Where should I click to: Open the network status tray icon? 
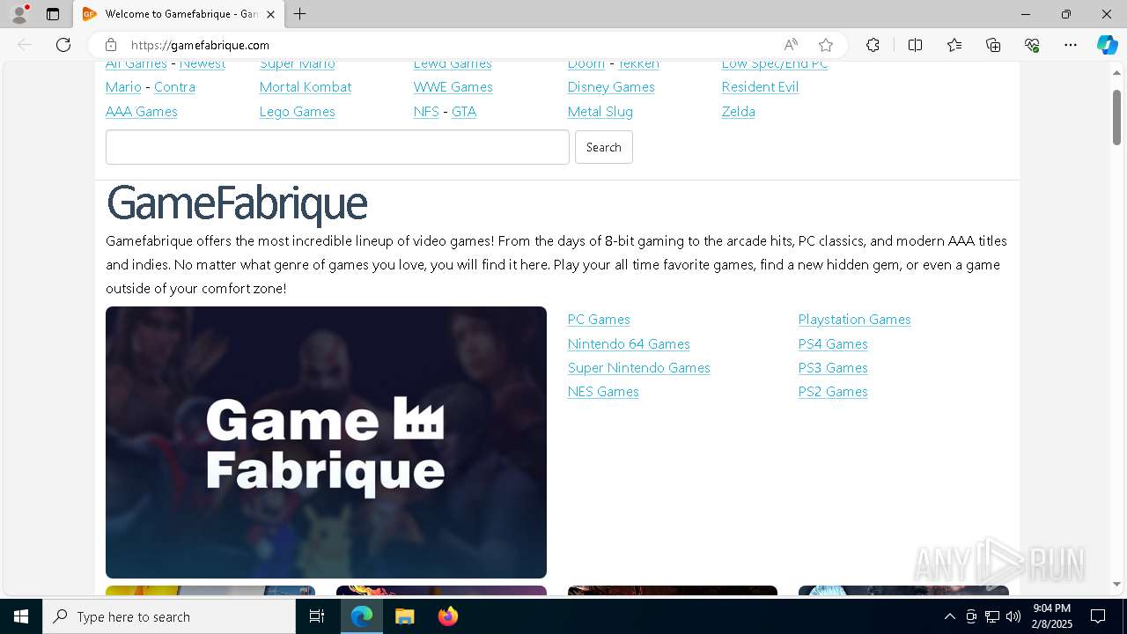click(x=992, y=616)
